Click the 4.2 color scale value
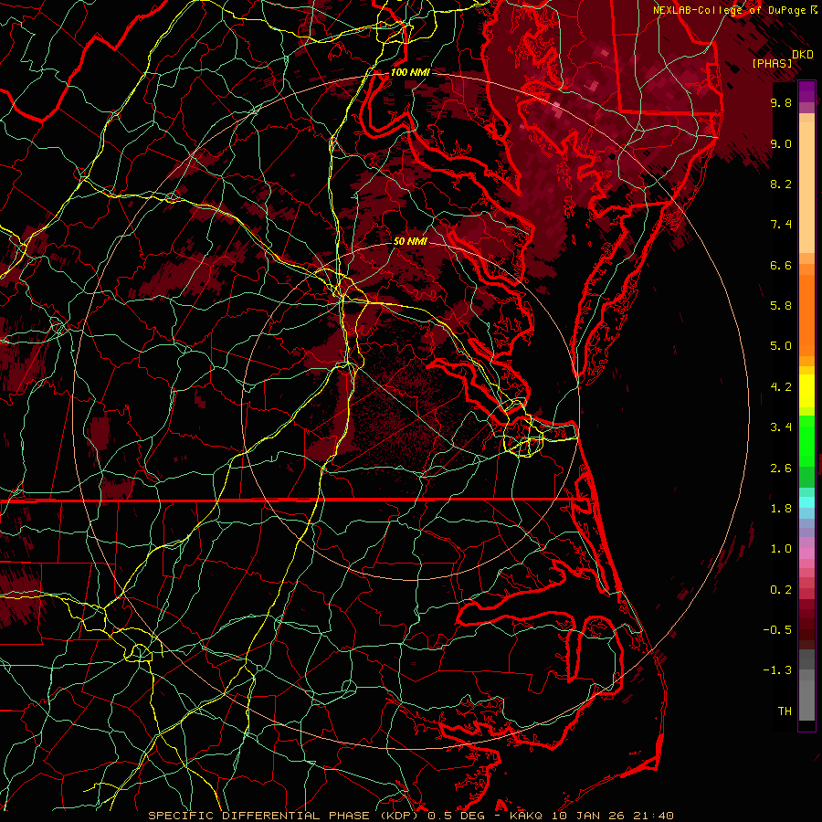 781,387
